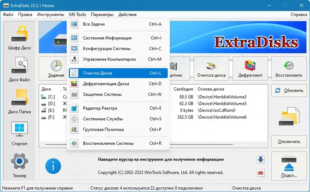This screenshot has width=310, height=192.
Task: Click the Отключить button
Action: pyautogui.click(x=289, y=142)
